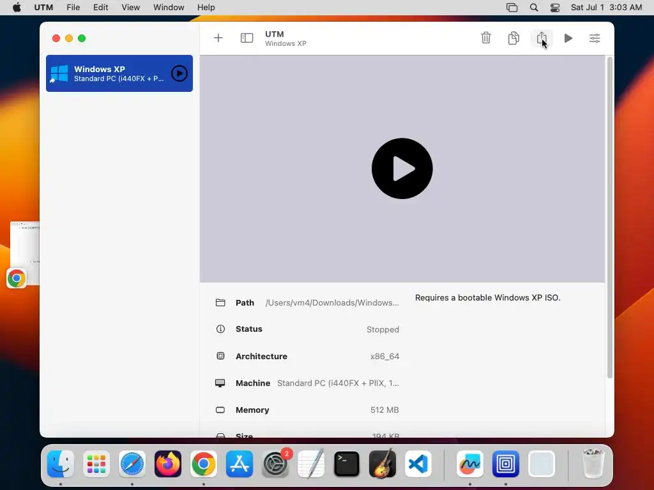Open TextEdit from the Dock
Screen dimensions: 654x490
[311, 464]
